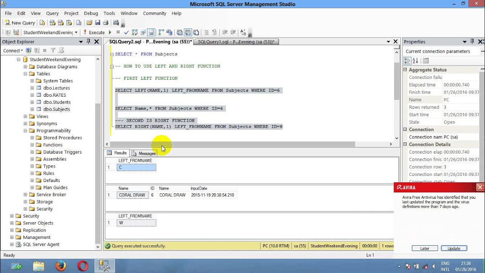Screen dimensions: 485x273
Task: Pin the Object Explorer panel
Action: click(x=88, y=42)
